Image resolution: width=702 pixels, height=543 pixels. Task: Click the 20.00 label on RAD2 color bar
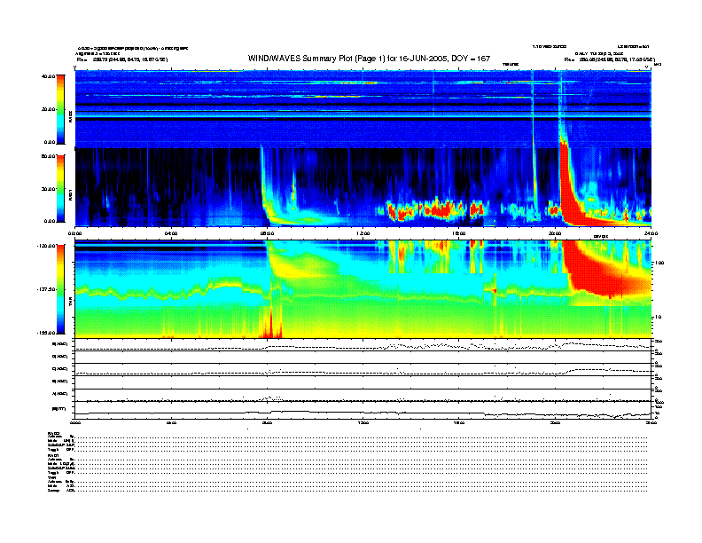click(49, 109)
